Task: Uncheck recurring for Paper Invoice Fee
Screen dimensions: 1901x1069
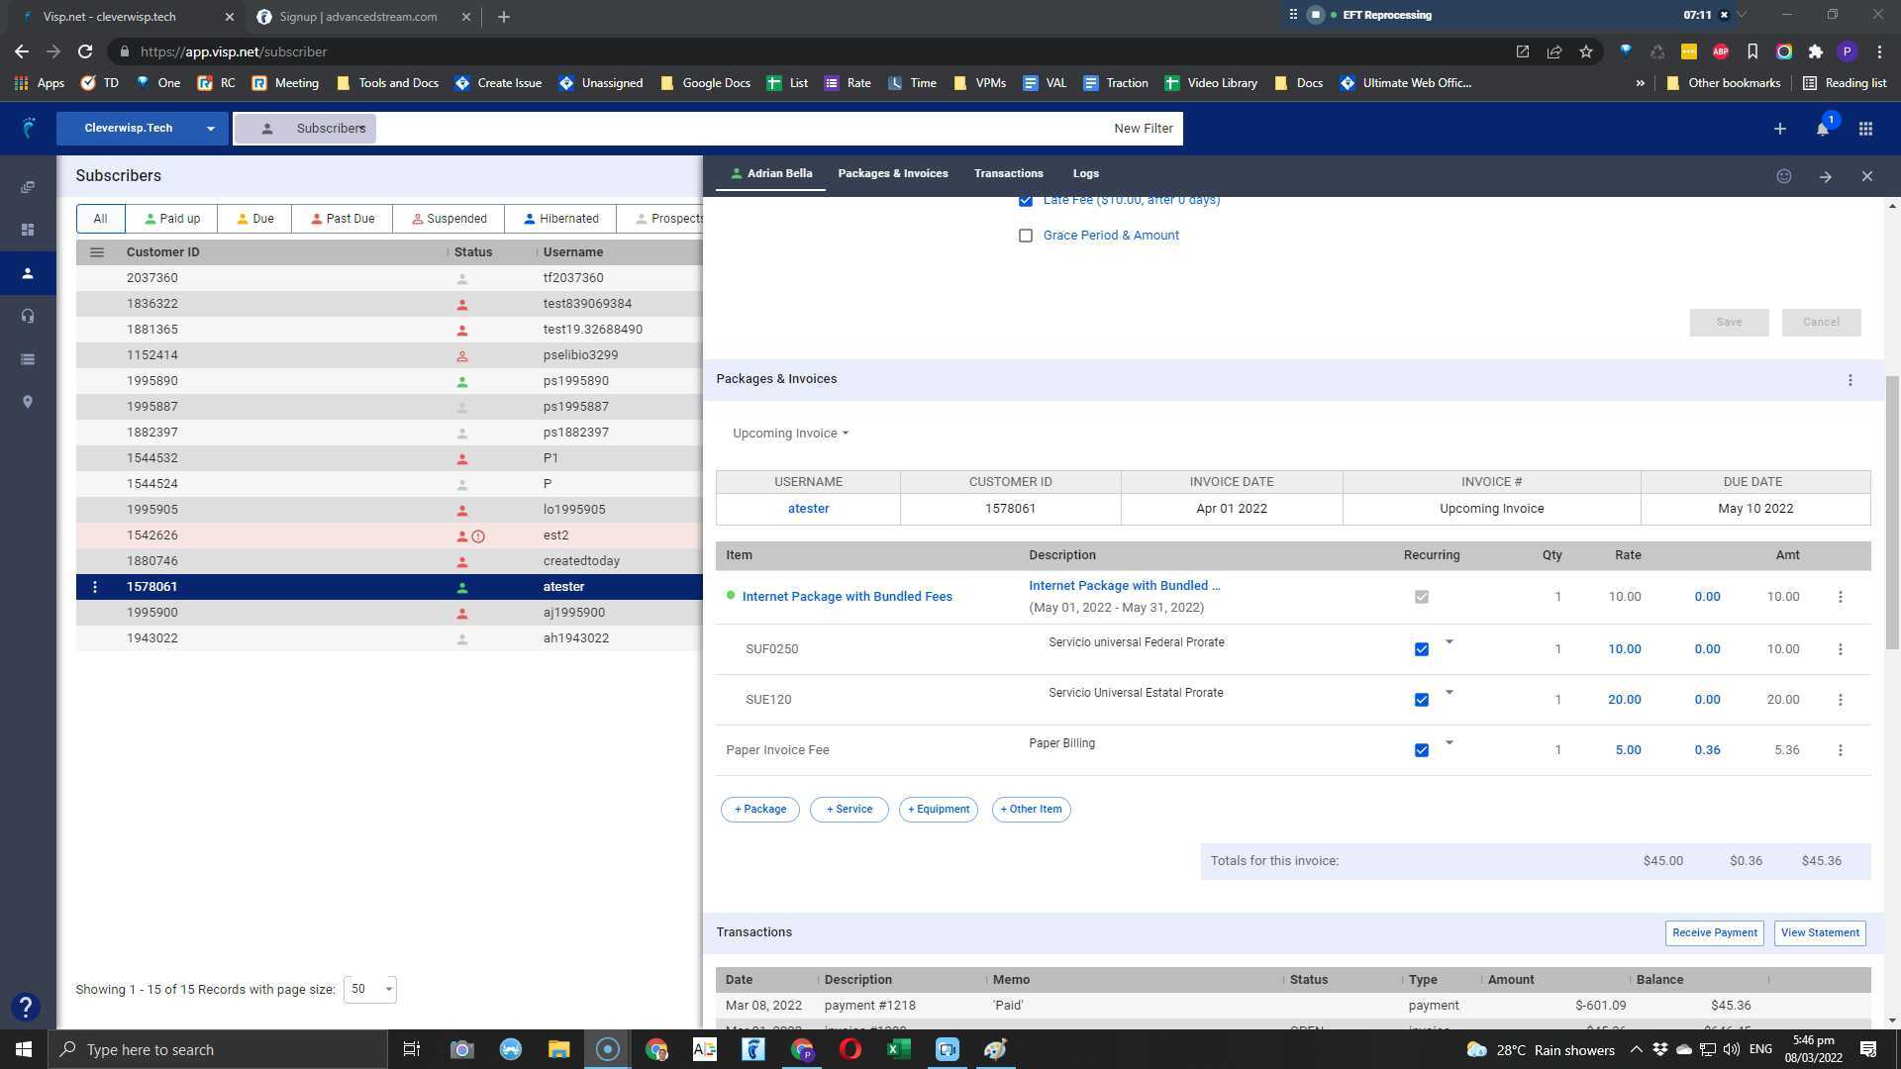Action: click(1421, 750)
